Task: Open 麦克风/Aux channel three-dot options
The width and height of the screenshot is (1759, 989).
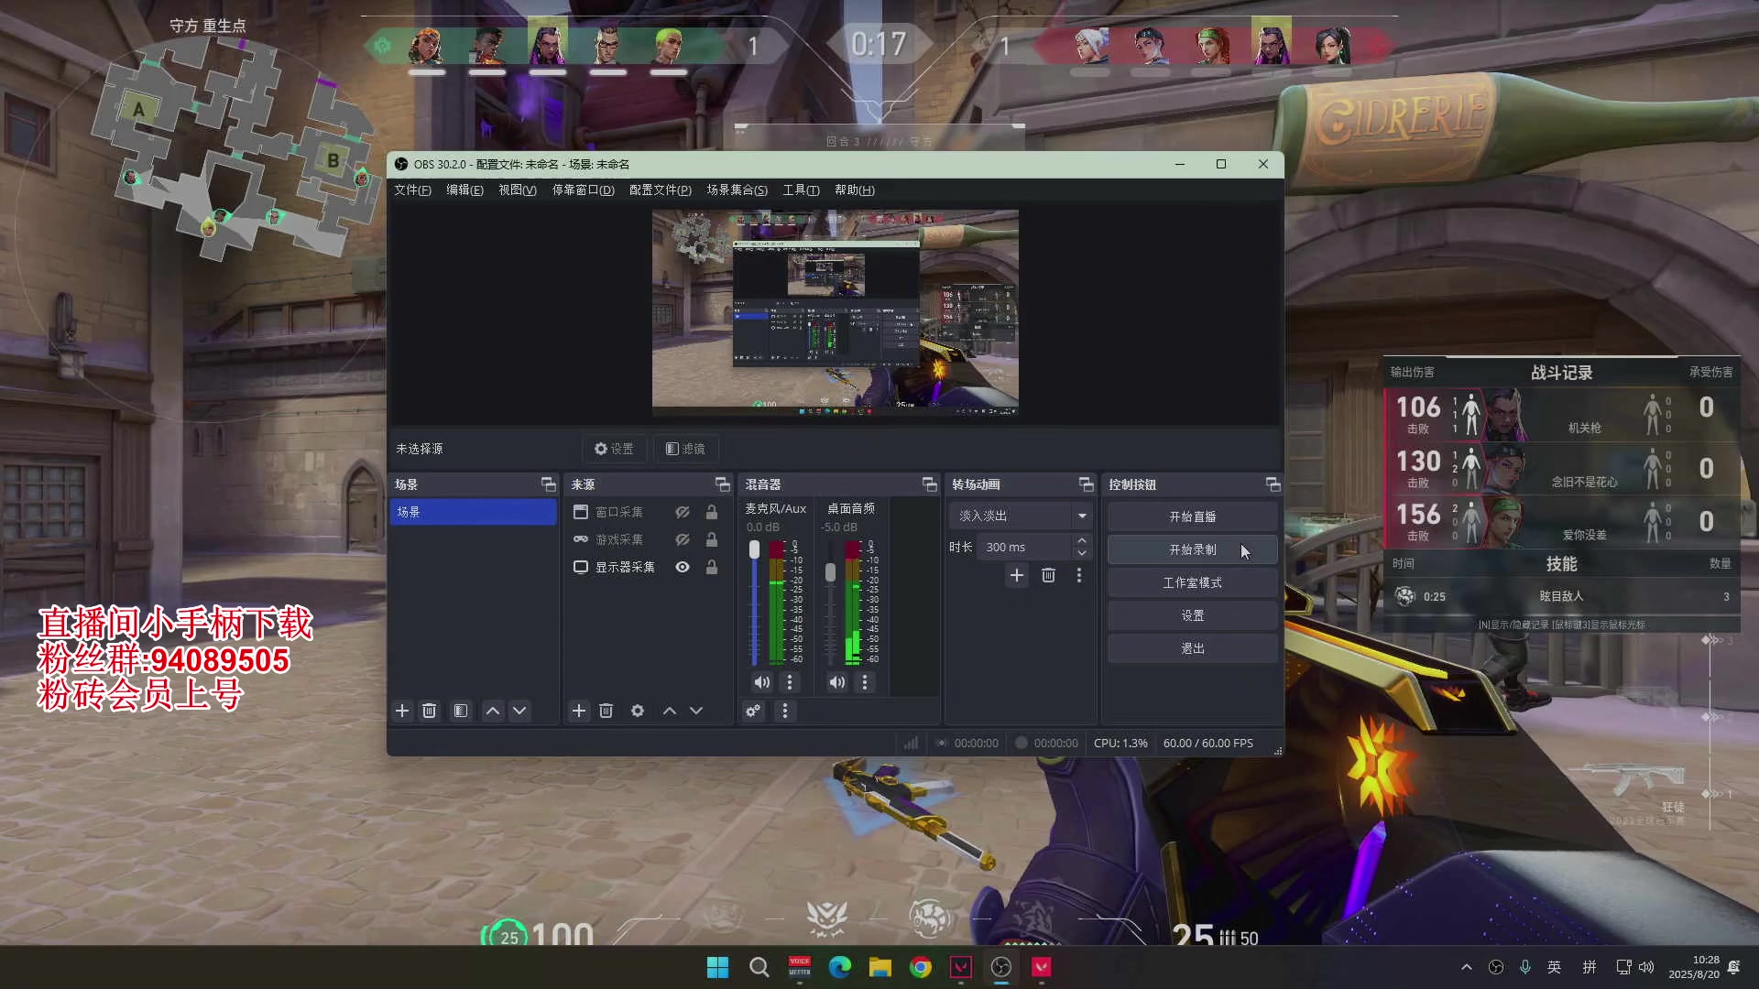Action: (790, 682)
